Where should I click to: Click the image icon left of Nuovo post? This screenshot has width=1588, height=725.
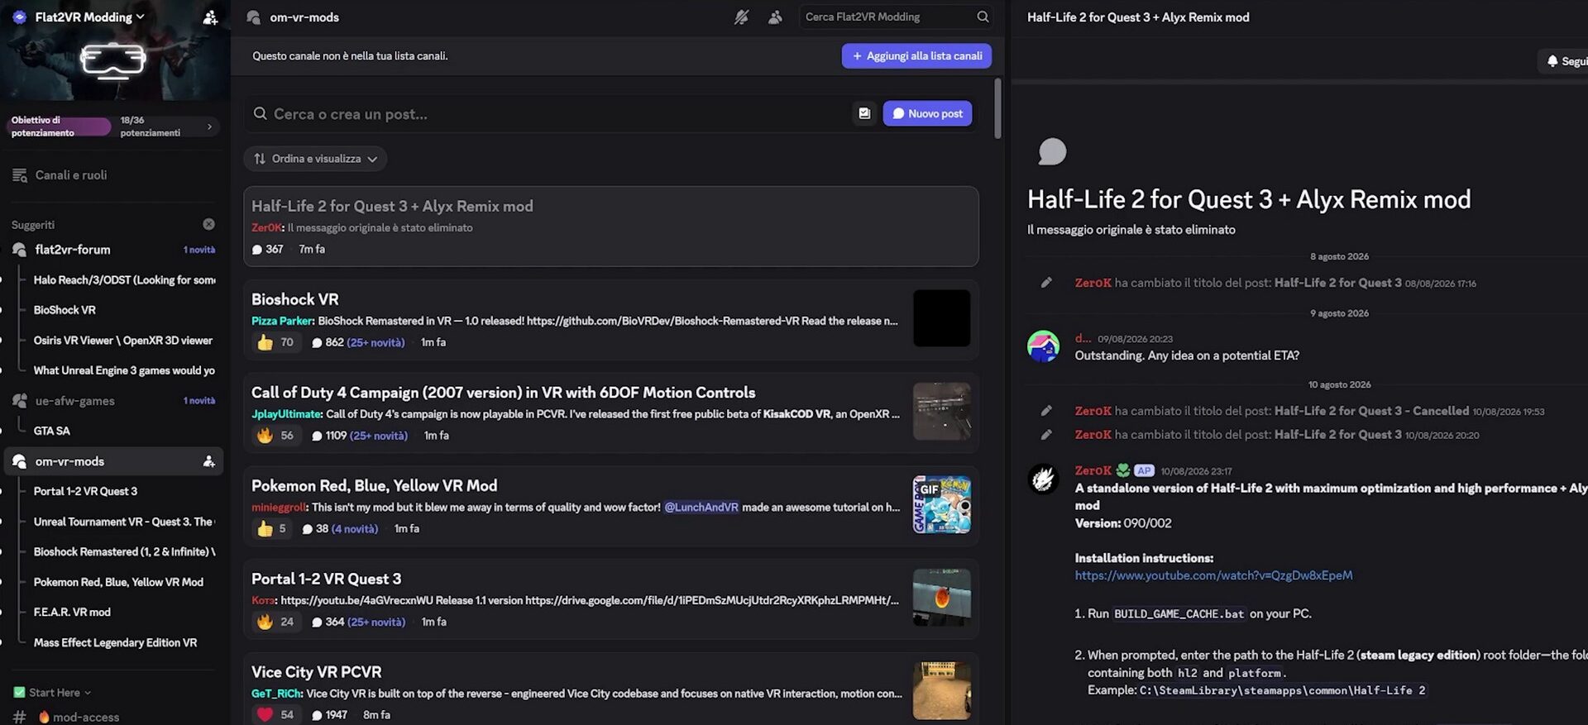tap(864, 113)
